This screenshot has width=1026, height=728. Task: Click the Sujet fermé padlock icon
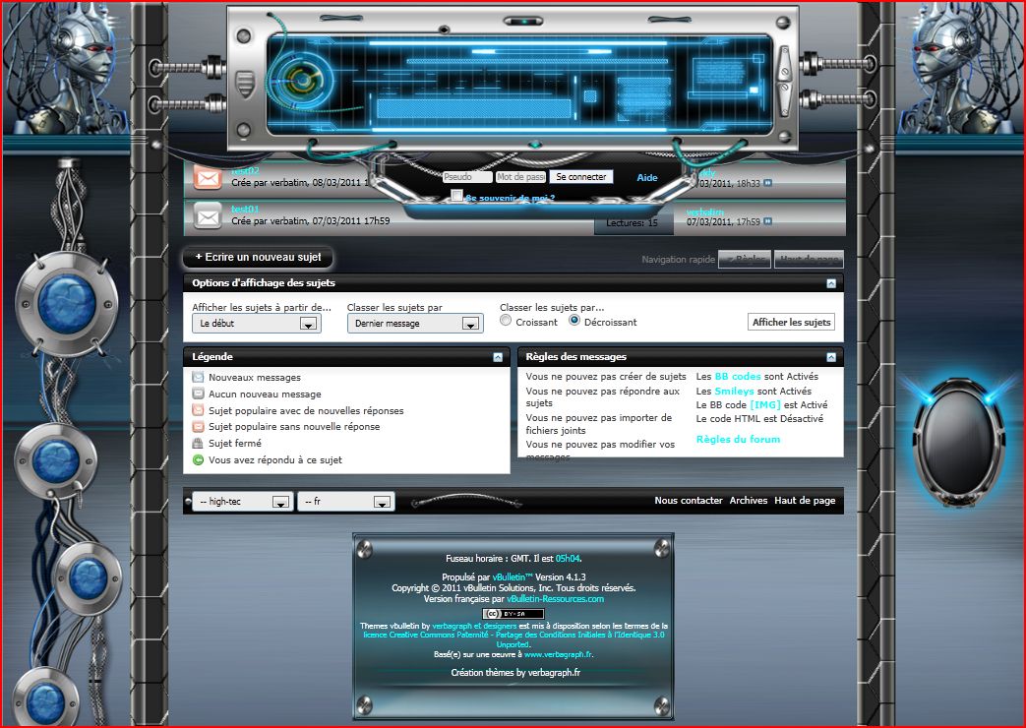pos(198,444)
